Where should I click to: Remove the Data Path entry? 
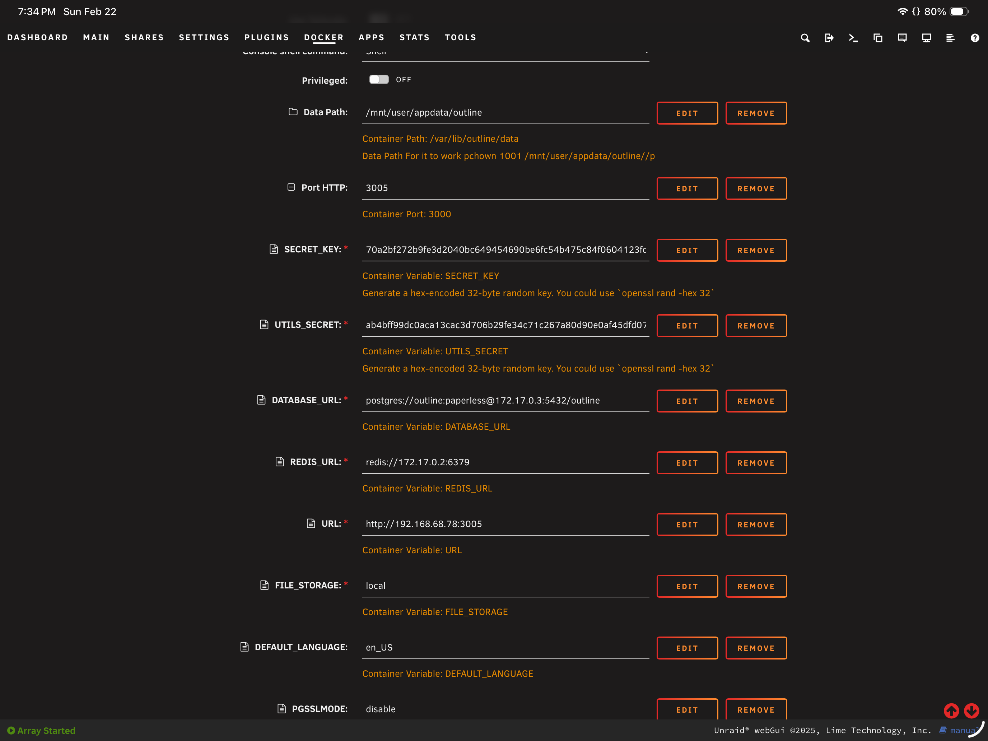click(756, 113)
